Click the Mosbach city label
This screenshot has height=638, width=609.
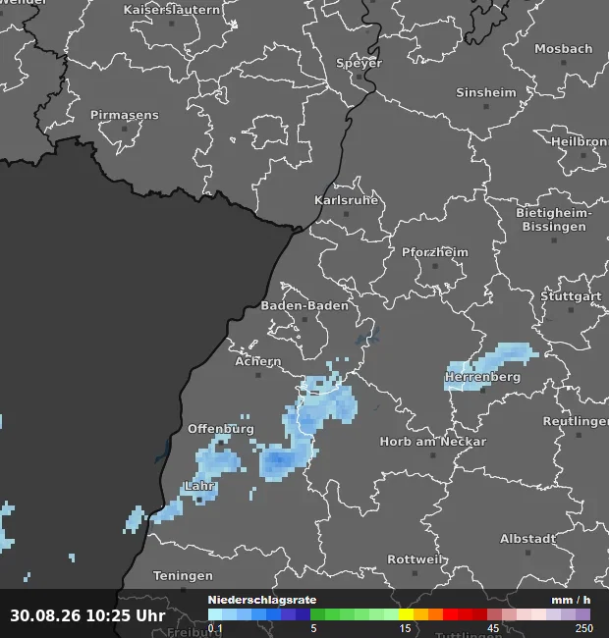click(564, 49)
